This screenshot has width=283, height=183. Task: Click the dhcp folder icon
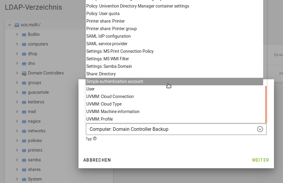[x=24, y=54]
